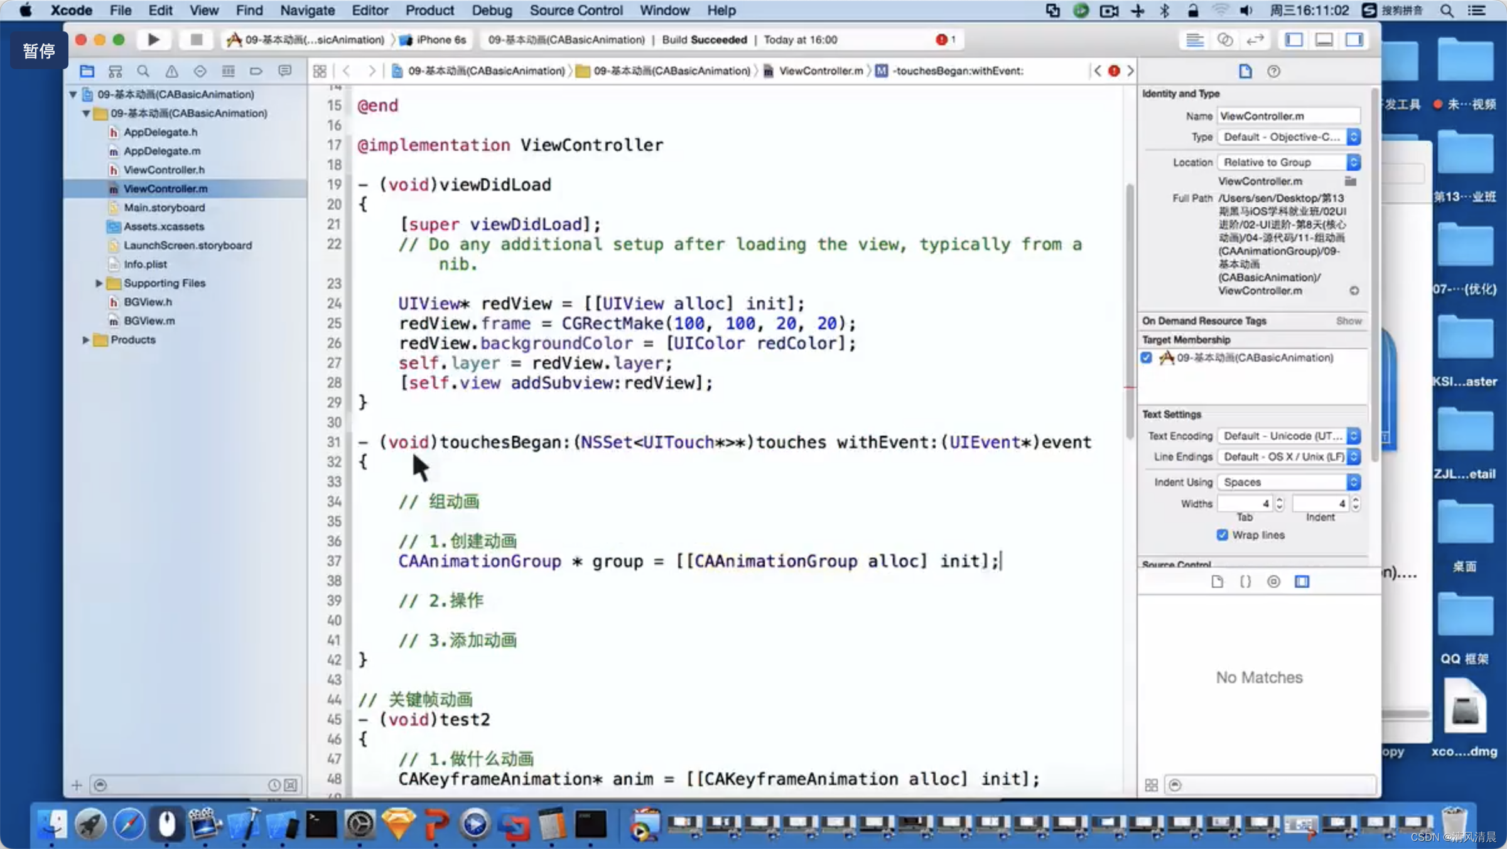Jump to next issue arrow
The width and height of the screenshot is (1507, 849).
point(1130,71)
